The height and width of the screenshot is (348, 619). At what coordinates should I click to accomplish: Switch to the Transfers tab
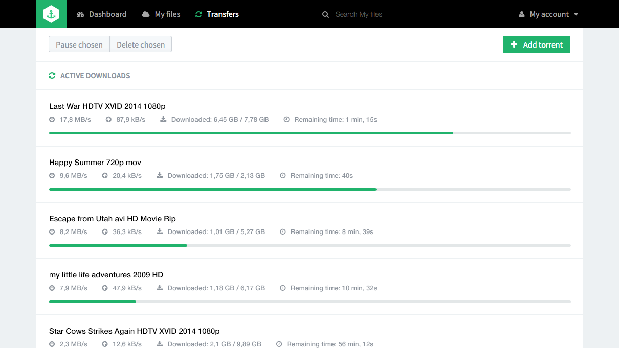[x=217, y=14]
